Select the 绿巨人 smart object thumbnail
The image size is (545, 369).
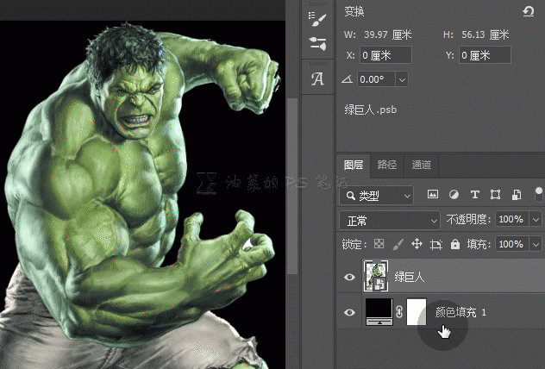[x=376, y=276]
